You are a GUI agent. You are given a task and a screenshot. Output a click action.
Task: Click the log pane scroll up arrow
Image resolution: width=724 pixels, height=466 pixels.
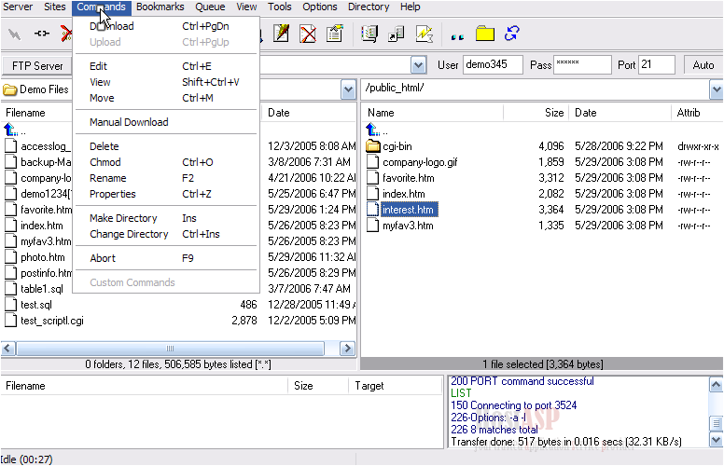pyautogui.click(x=716, y=384)
